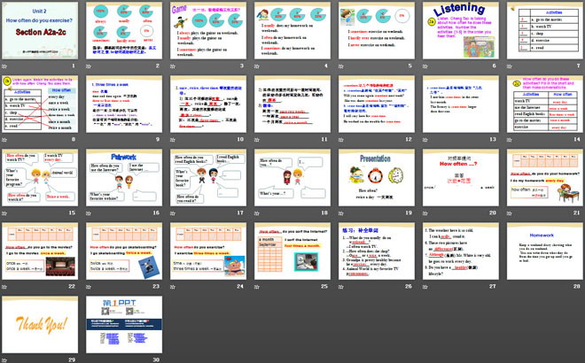585x363 pixels.
Task: Select slide 5 exercise on weekends thumbnail
Action: 377,30
